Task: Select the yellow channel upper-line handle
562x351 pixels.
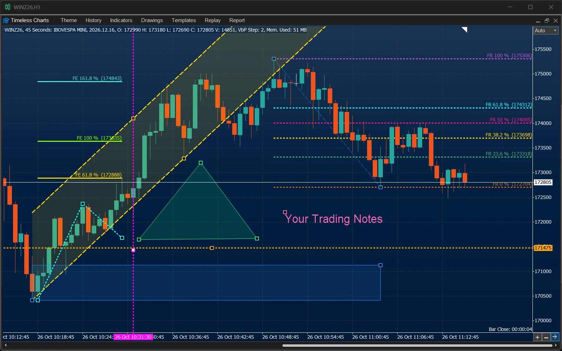Action: [x=133, y=119]
